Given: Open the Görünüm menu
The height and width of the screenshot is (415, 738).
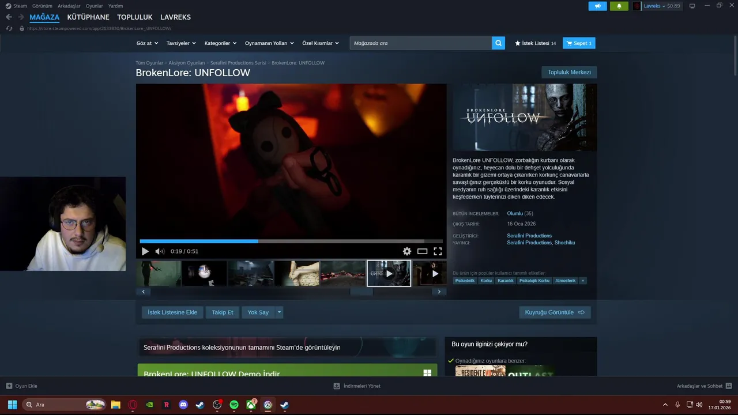Looking at the screenshot, I should [42, 6].
